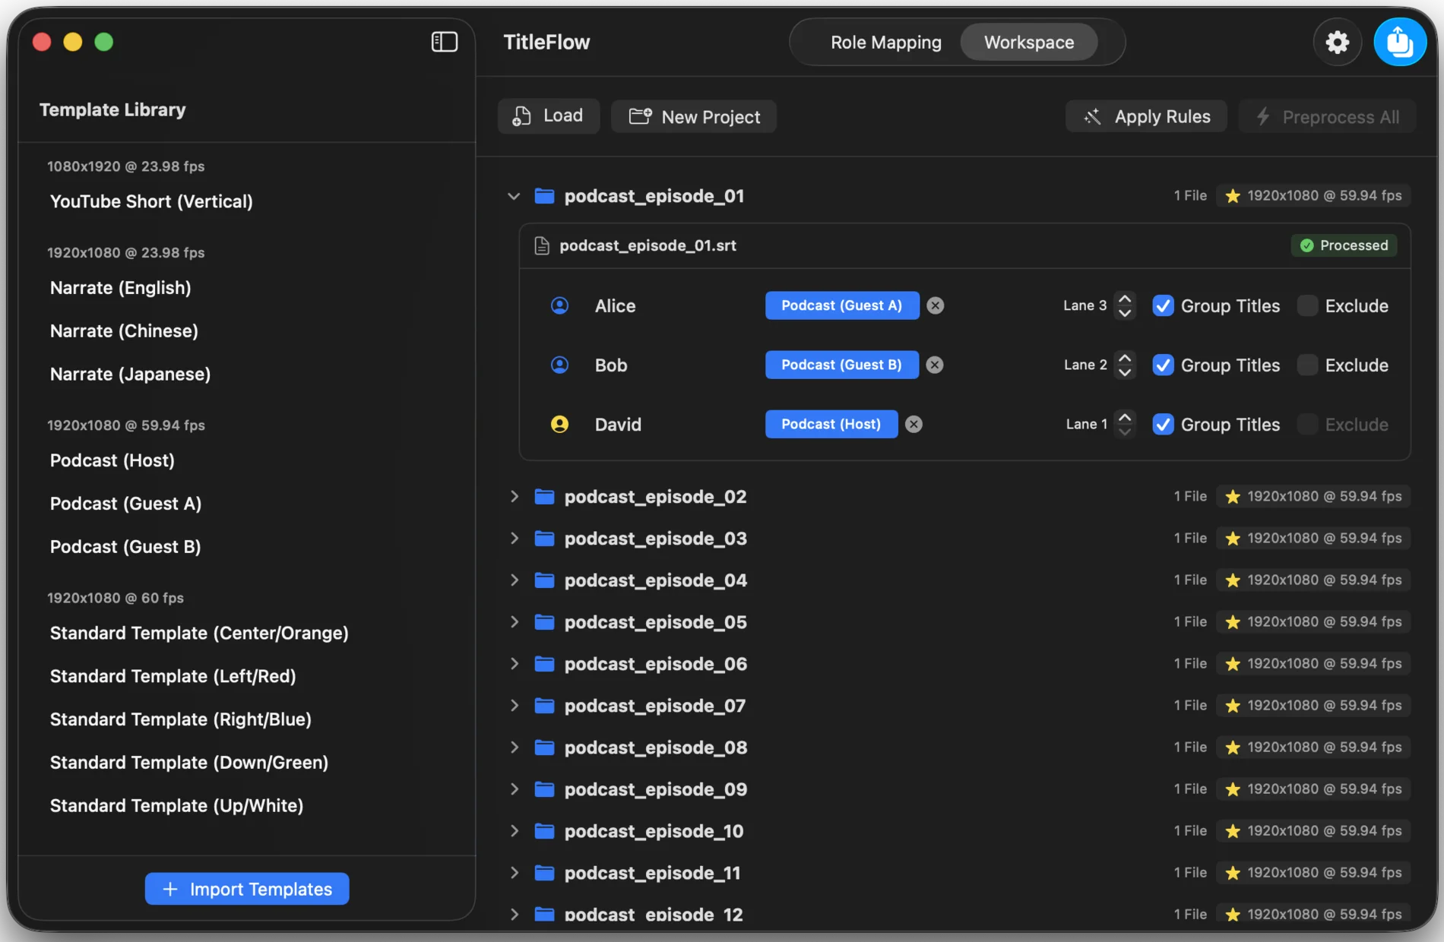Image resolution: width=1444 pixels, height=942 pixels.
Task: Toggle Group Titles checkbox for David
Action: click(1163, 424)
